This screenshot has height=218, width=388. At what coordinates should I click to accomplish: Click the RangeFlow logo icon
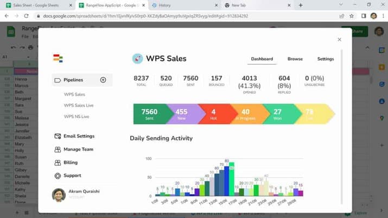58,59
